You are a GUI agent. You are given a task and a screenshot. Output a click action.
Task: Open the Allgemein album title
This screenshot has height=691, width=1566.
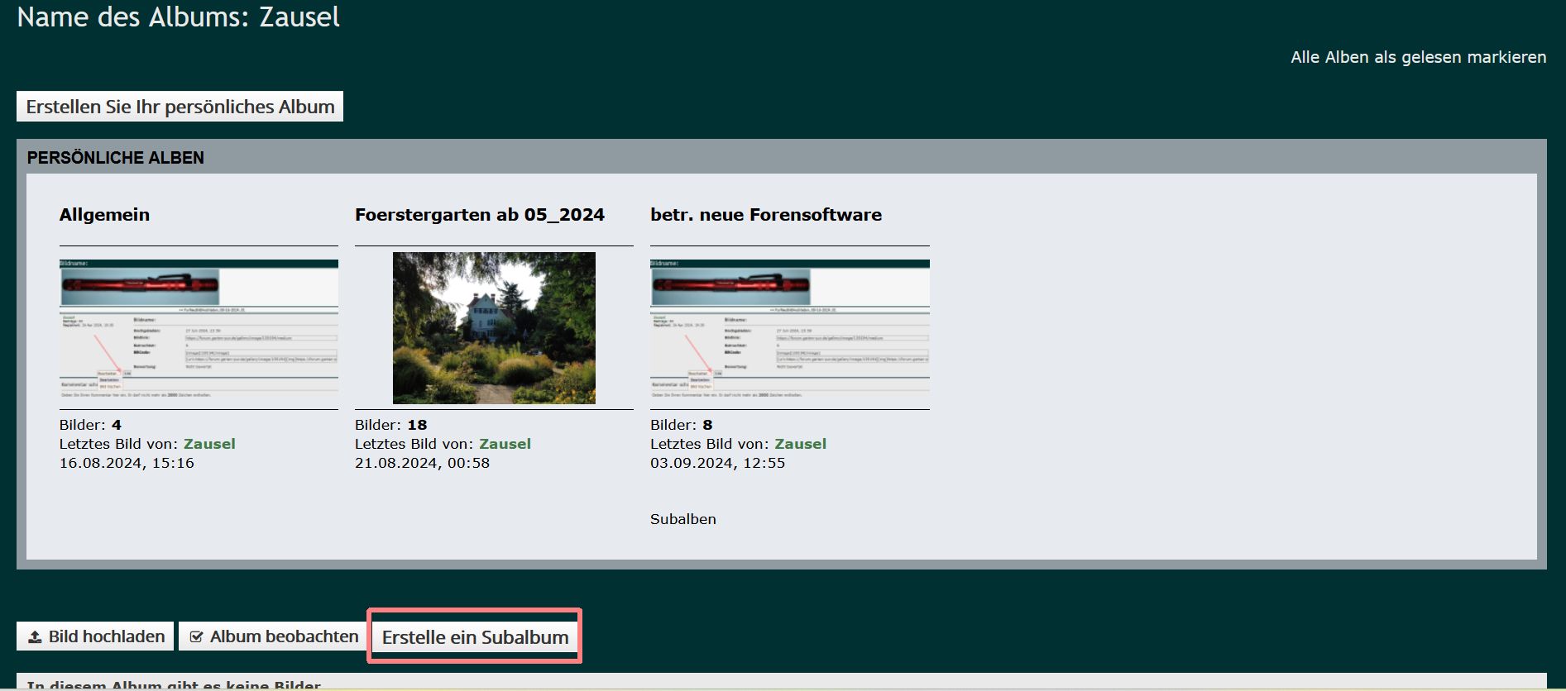point(104,215)
